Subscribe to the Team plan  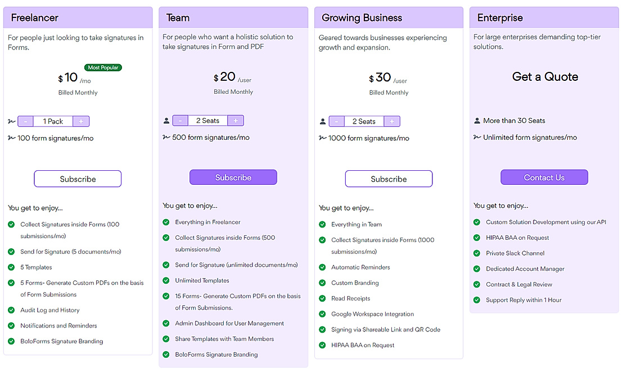click(233, 176)
